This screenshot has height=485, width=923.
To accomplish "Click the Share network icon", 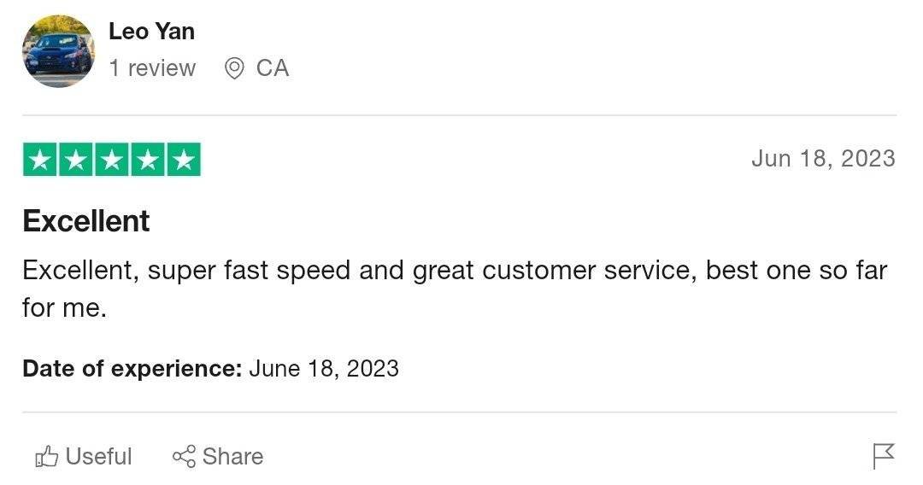I will (184, 457).
